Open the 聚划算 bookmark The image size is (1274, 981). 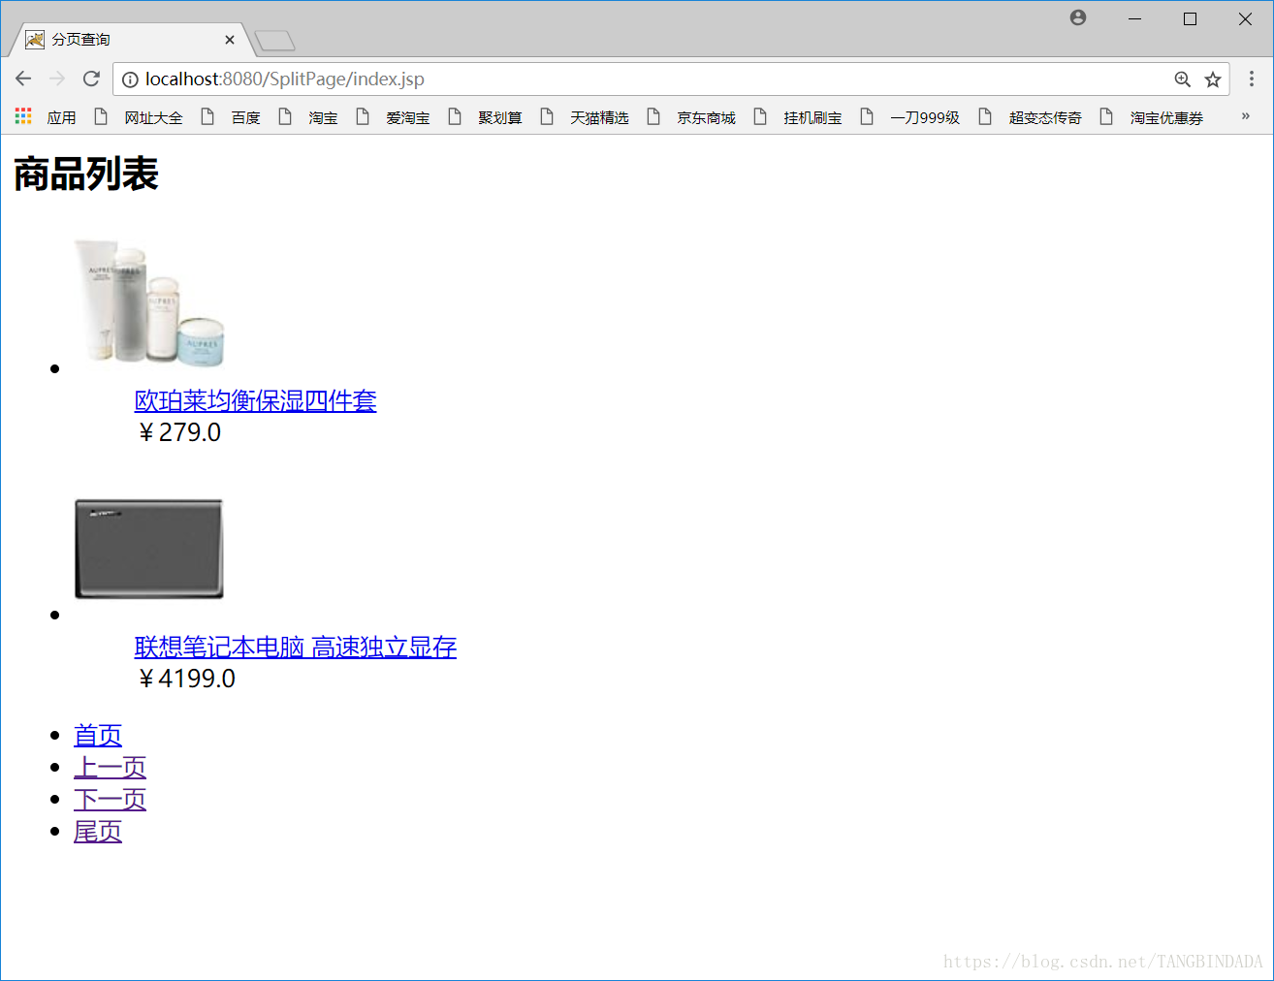tap(485, 117)
